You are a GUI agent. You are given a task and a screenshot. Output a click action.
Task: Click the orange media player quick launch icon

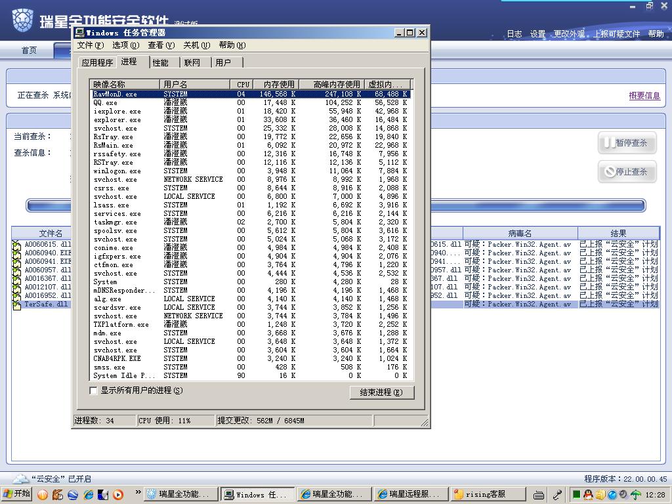118,494
